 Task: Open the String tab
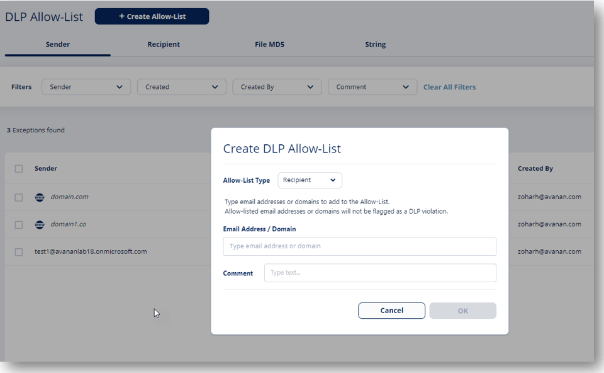coord(375,44)
